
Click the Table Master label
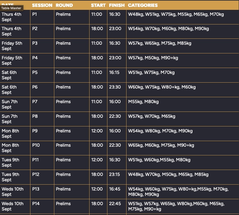[11, 8]
